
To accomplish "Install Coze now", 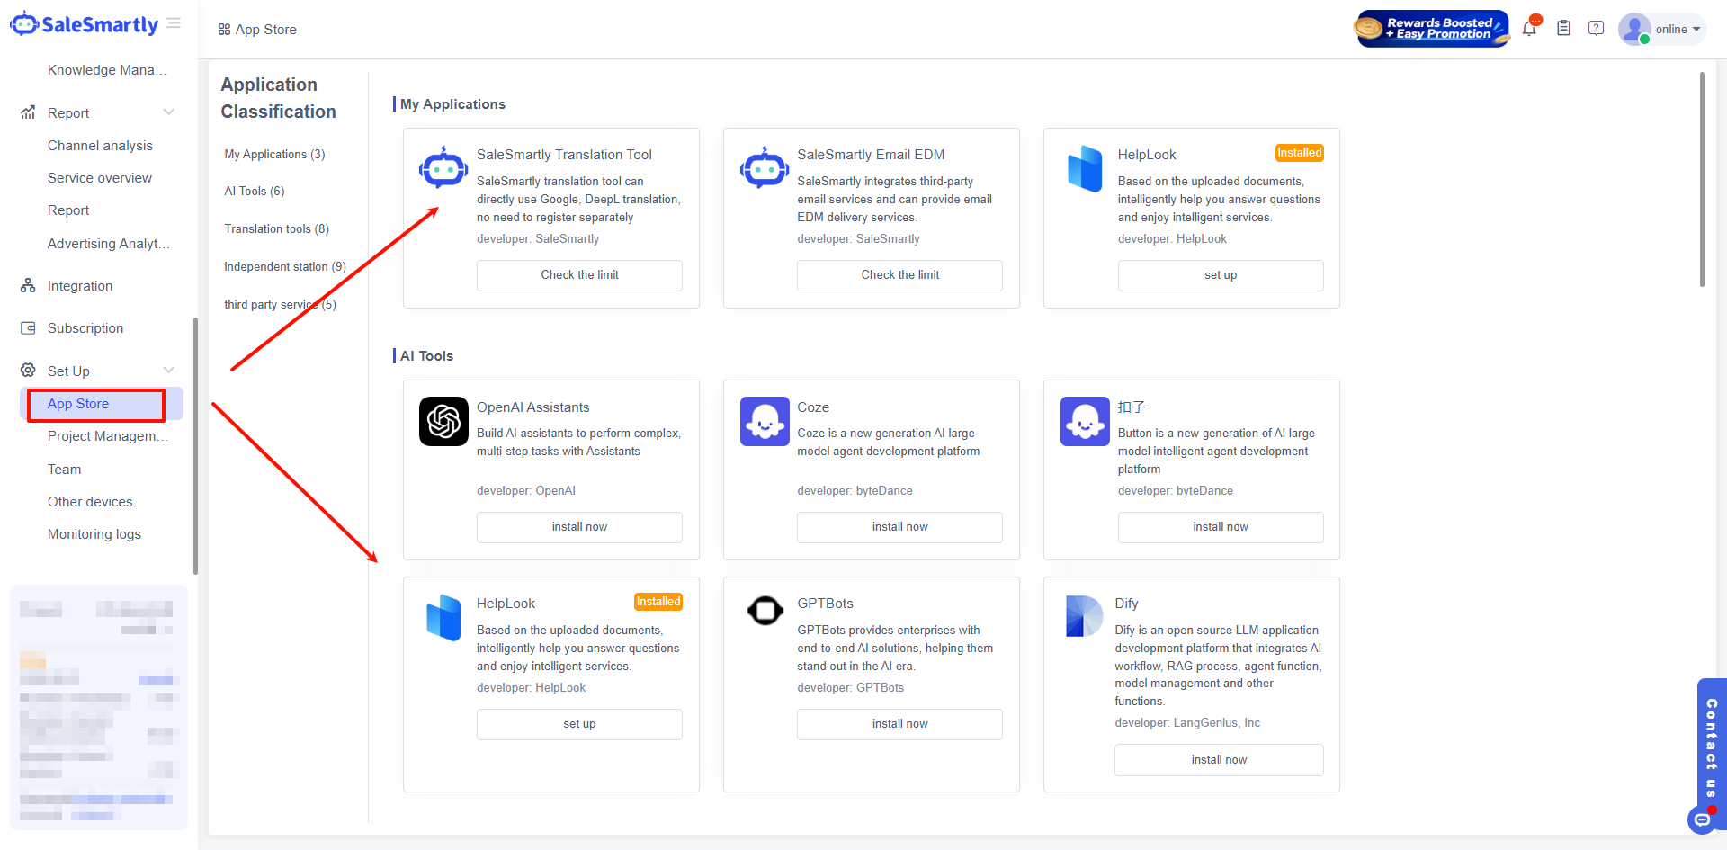I will point(899,527).
